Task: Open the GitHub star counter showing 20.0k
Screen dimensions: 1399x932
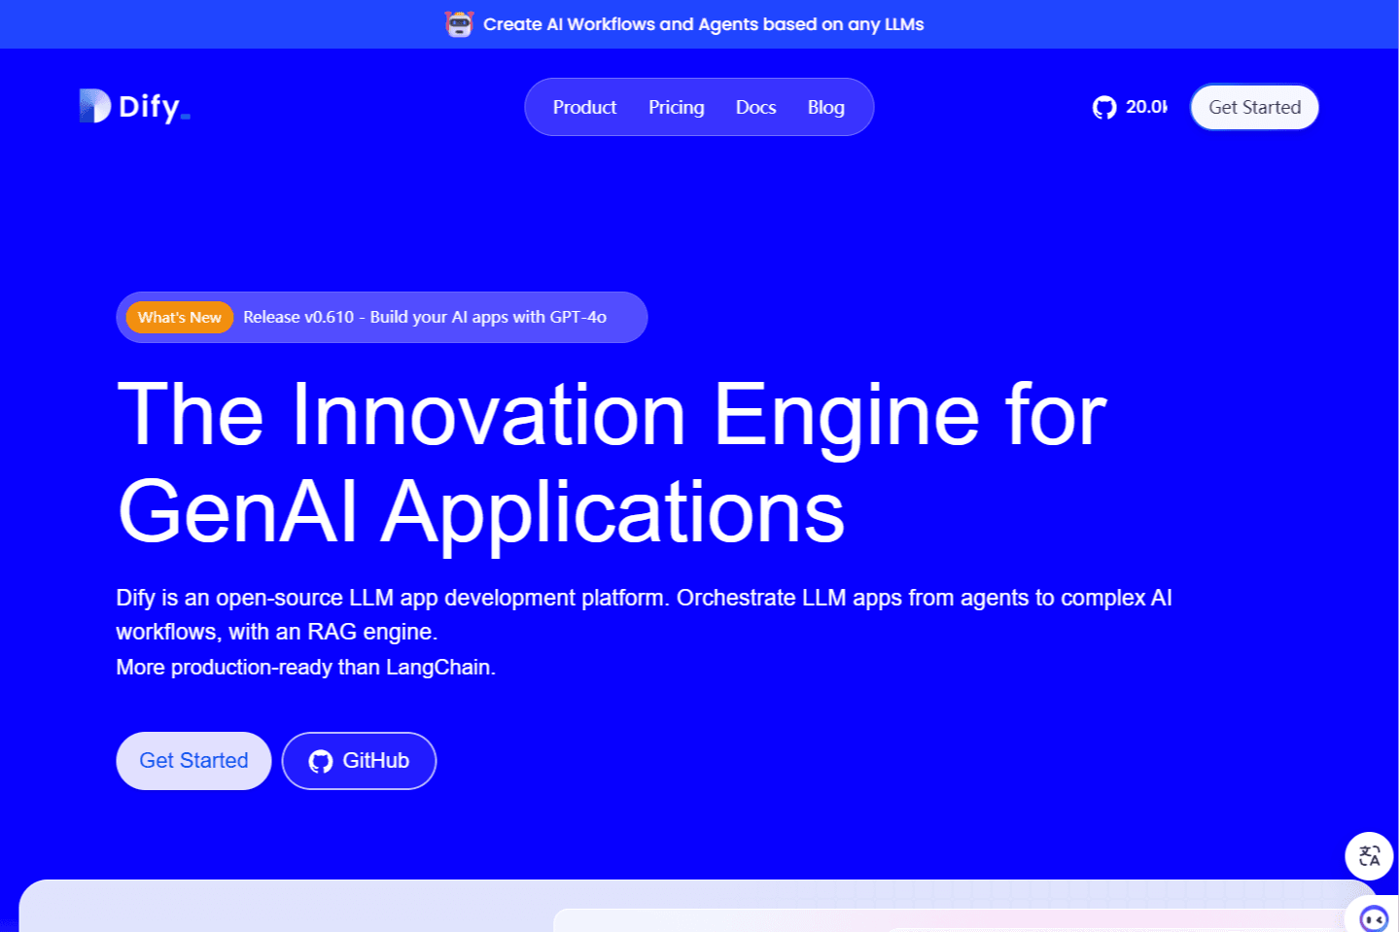Action: [x=1128, y=107]
